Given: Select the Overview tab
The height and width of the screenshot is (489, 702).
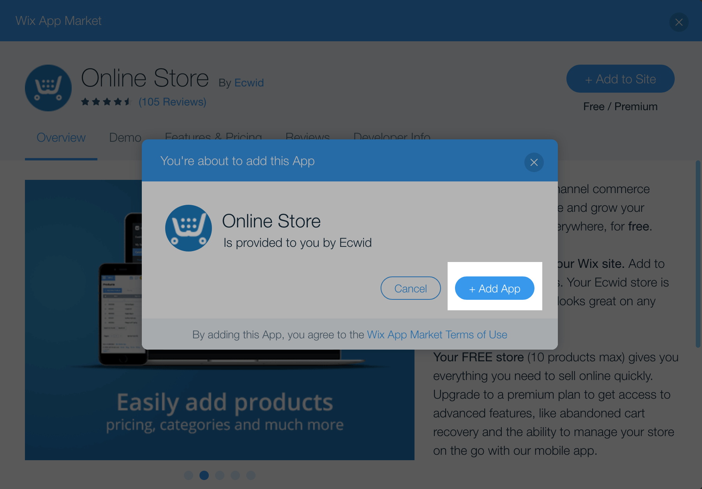Looking at the screenshot, I should 61,137.
